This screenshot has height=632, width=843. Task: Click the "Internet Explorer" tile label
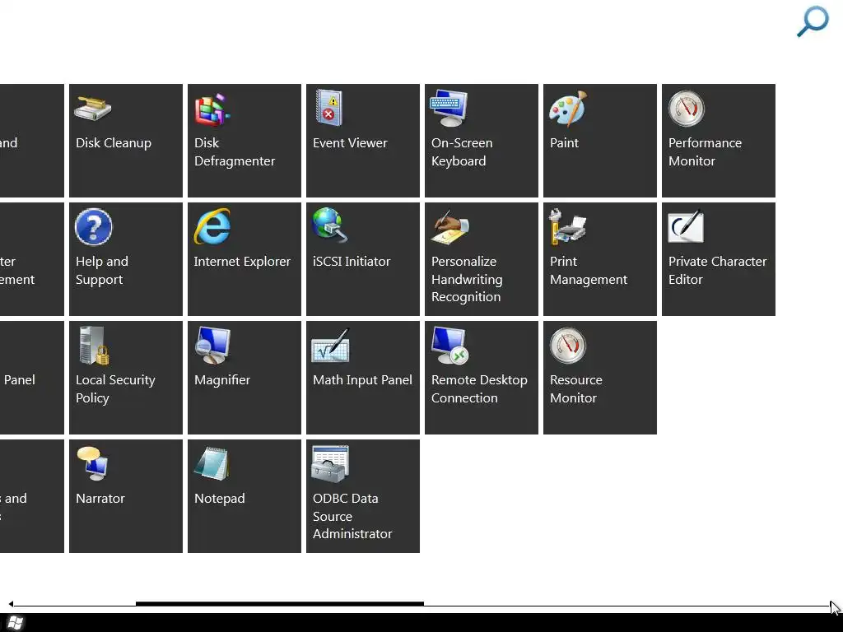(x=242, y=262)
